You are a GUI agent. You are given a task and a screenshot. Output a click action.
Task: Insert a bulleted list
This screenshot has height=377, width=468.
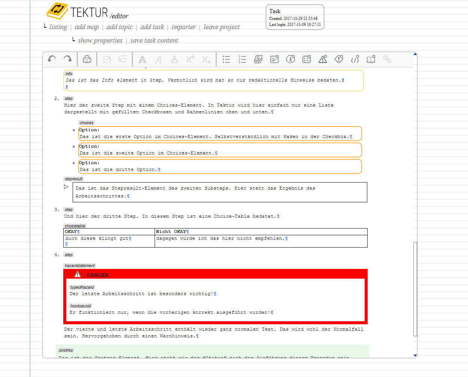[x=226, y=59]
